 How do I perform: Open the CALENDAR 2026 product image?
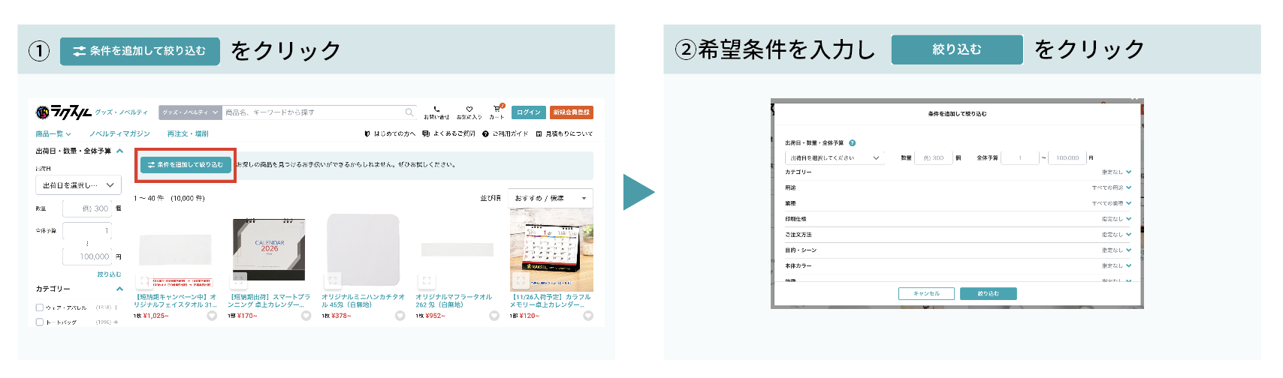[x=269, y=250]
